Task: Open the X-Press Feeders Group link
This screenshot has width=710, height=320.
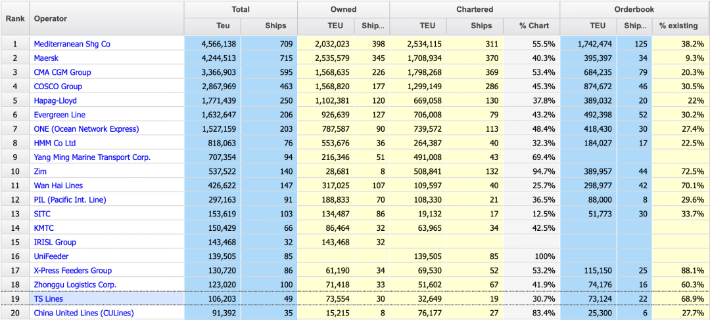Action: click(72, 270)
